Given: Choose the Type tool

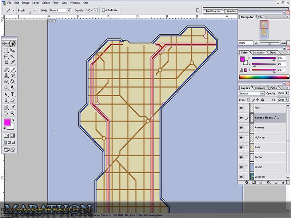Looking at the screenshot, I should [x=13, y=94].
